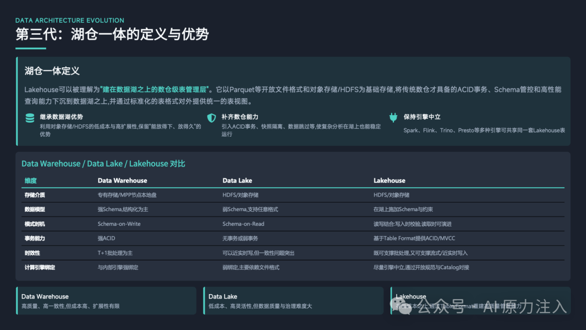Click the 保持引擎中立 heading
The image size is (586, 330).
click(x=422, y=117)
